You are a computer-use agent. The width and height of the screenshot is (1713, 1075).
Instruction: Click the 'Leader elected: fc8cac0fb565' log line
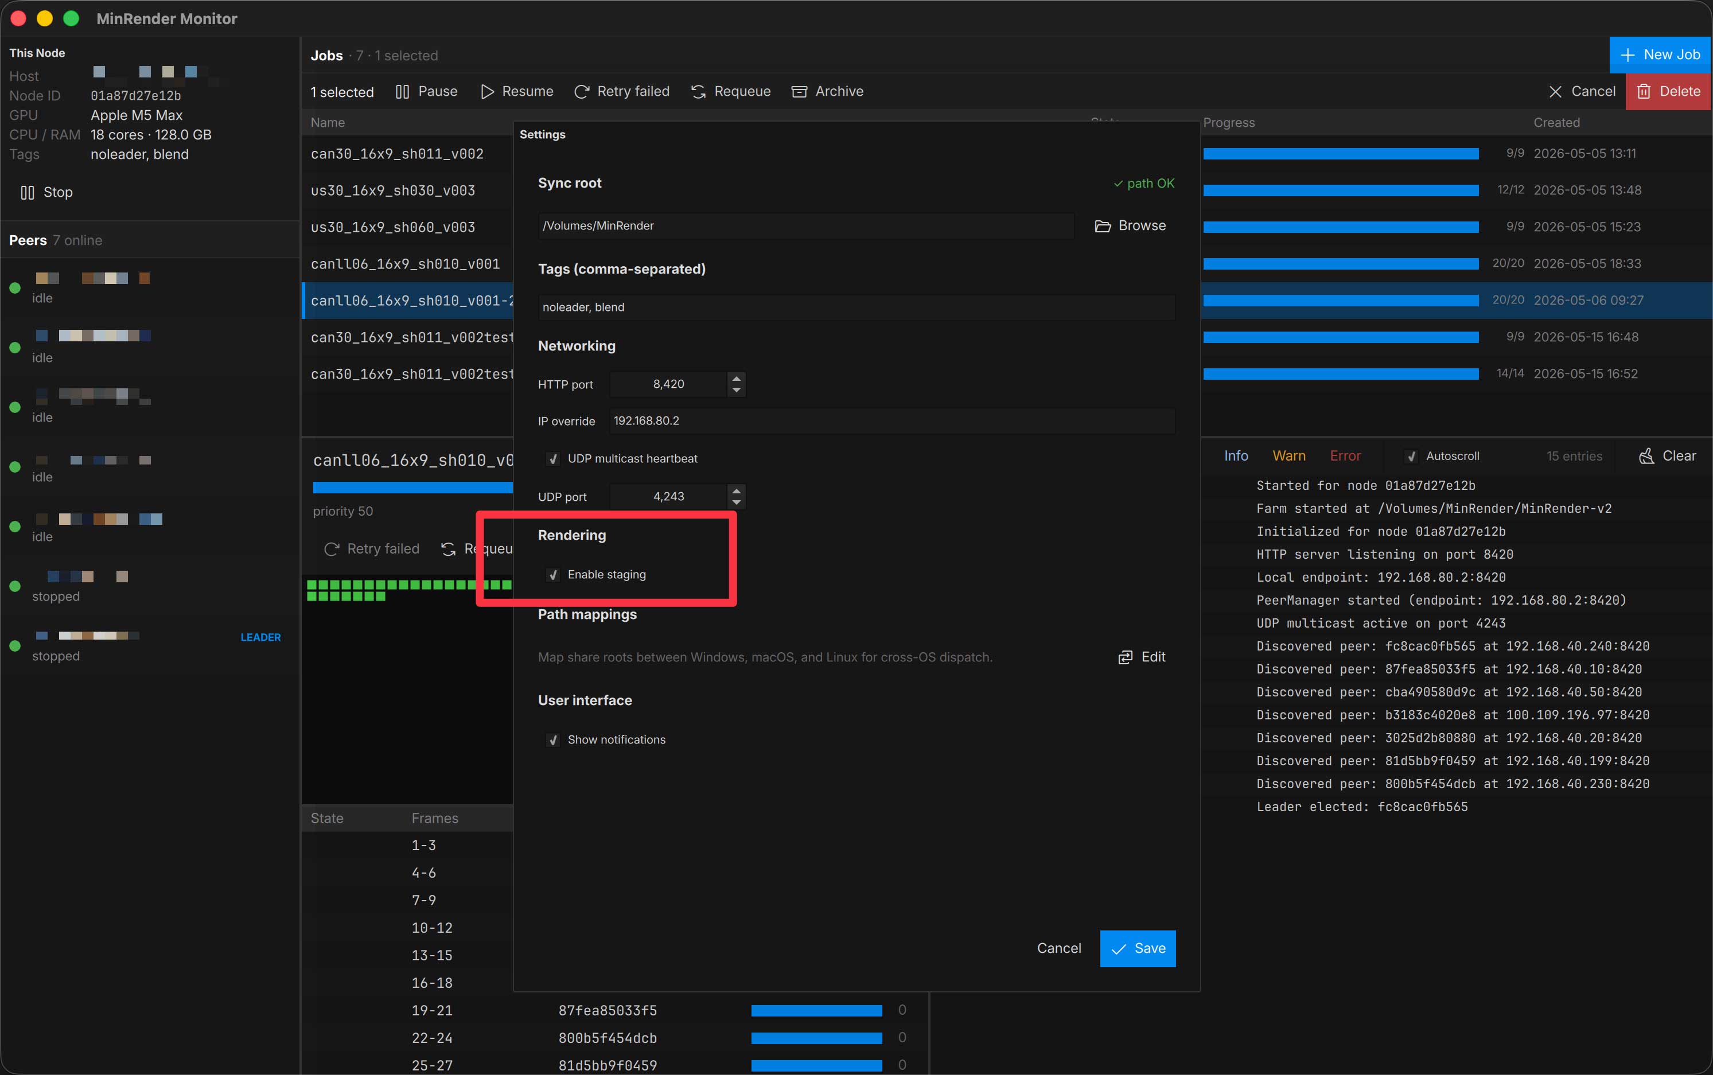(x=1362, y=807)
